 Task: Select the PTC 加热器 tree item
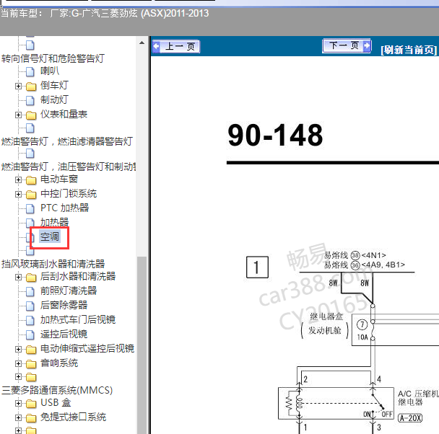coord(65,208)
